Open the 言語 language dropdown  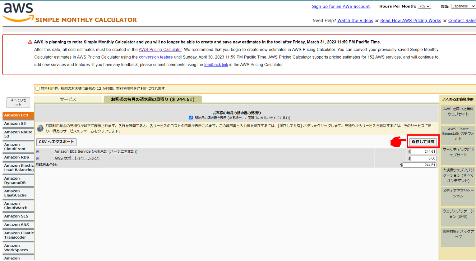(463, 6)
